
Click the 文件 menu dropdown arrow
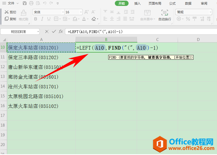pos(18,3)
